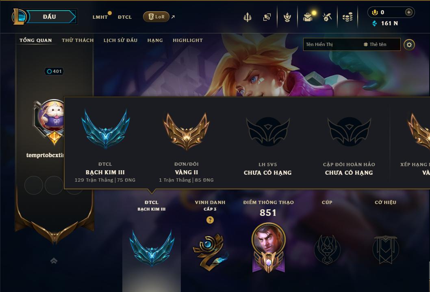Open the Loot briefcase icon

click(x=308, y=17)
